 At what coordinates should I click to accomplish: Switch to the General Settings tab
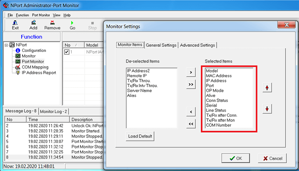(161, 45)
